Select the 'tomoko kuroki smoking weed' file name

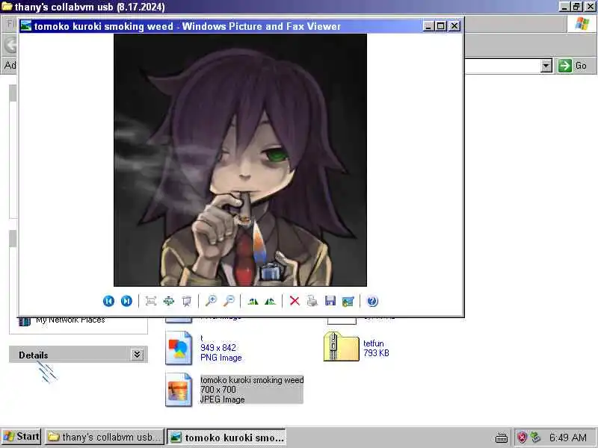tap(252, 380)
